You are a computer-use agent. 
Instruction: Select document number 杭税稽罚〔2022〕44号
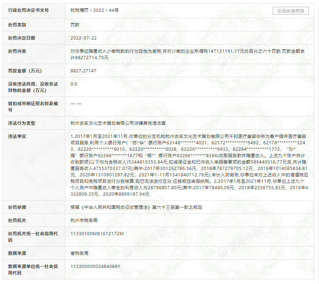point(94,10)
